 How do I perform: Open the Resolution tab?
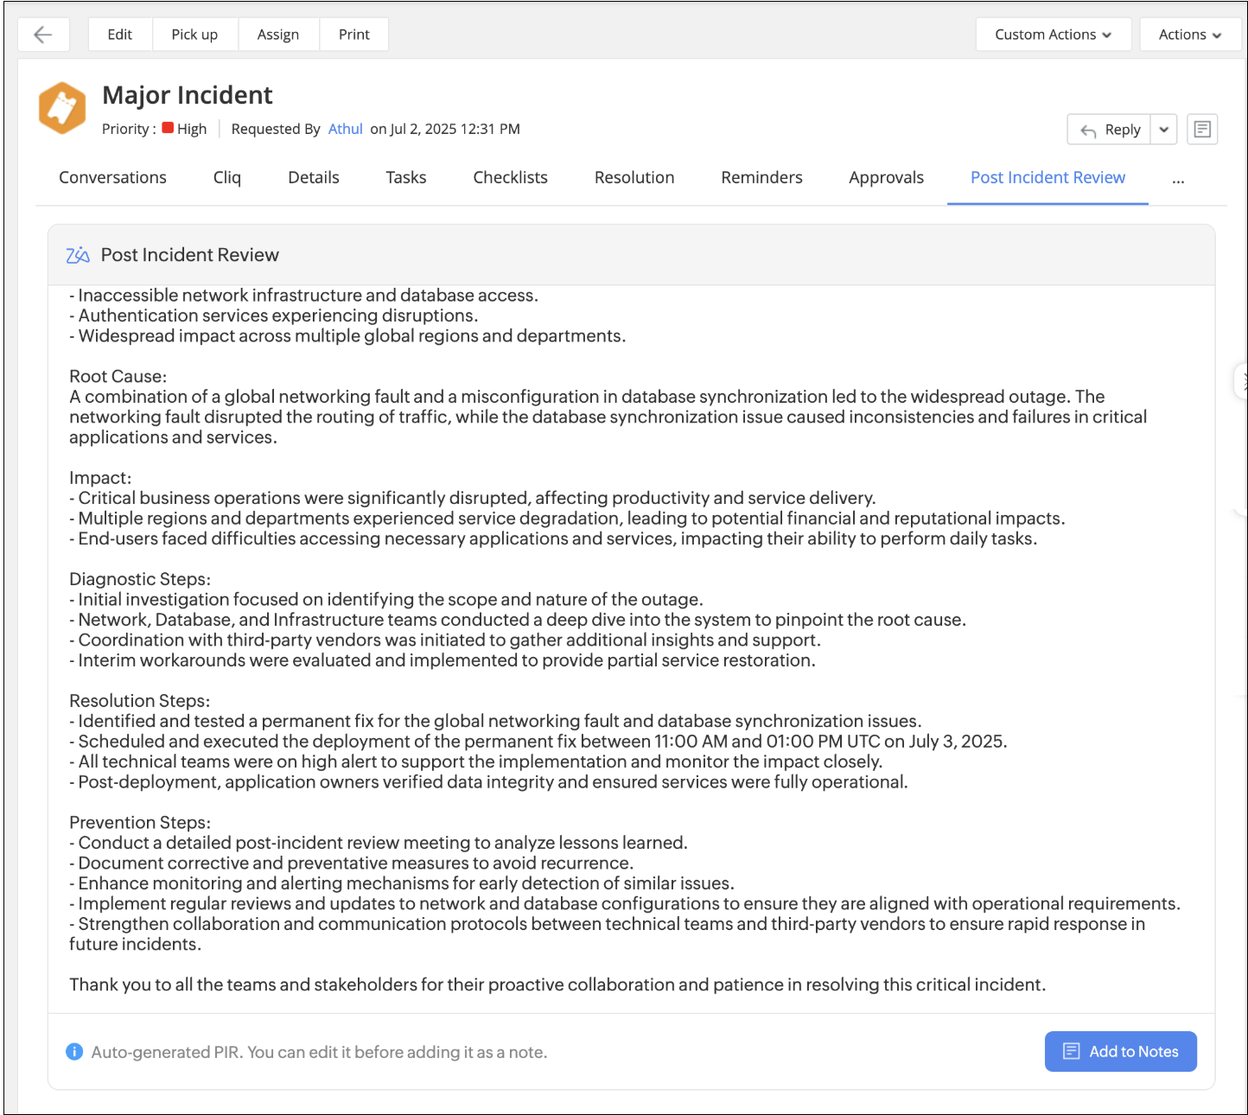(634, 177)
